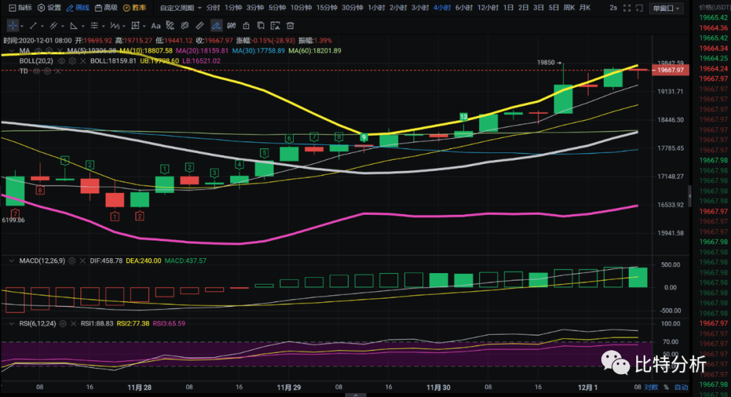Remove the BOLL indicator with X
Screen dimensions: 731x397
click(x=83, y=60)
